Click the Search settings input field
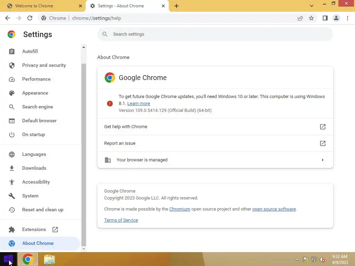The height and width of the screenshot is (266, 355). coord(215,34)
